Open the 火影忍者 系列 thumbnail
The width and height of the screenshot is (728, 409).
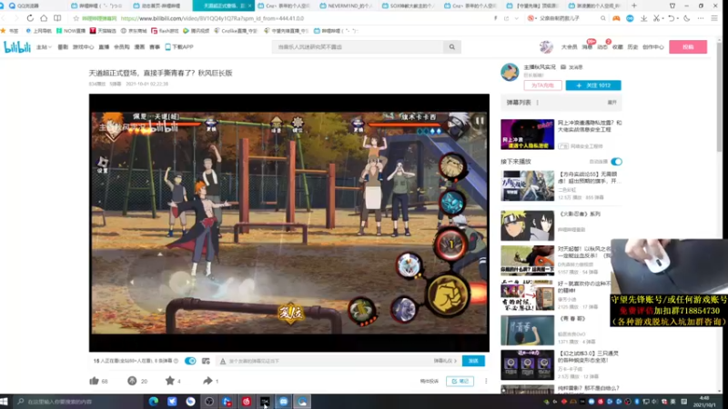point(527,225)
